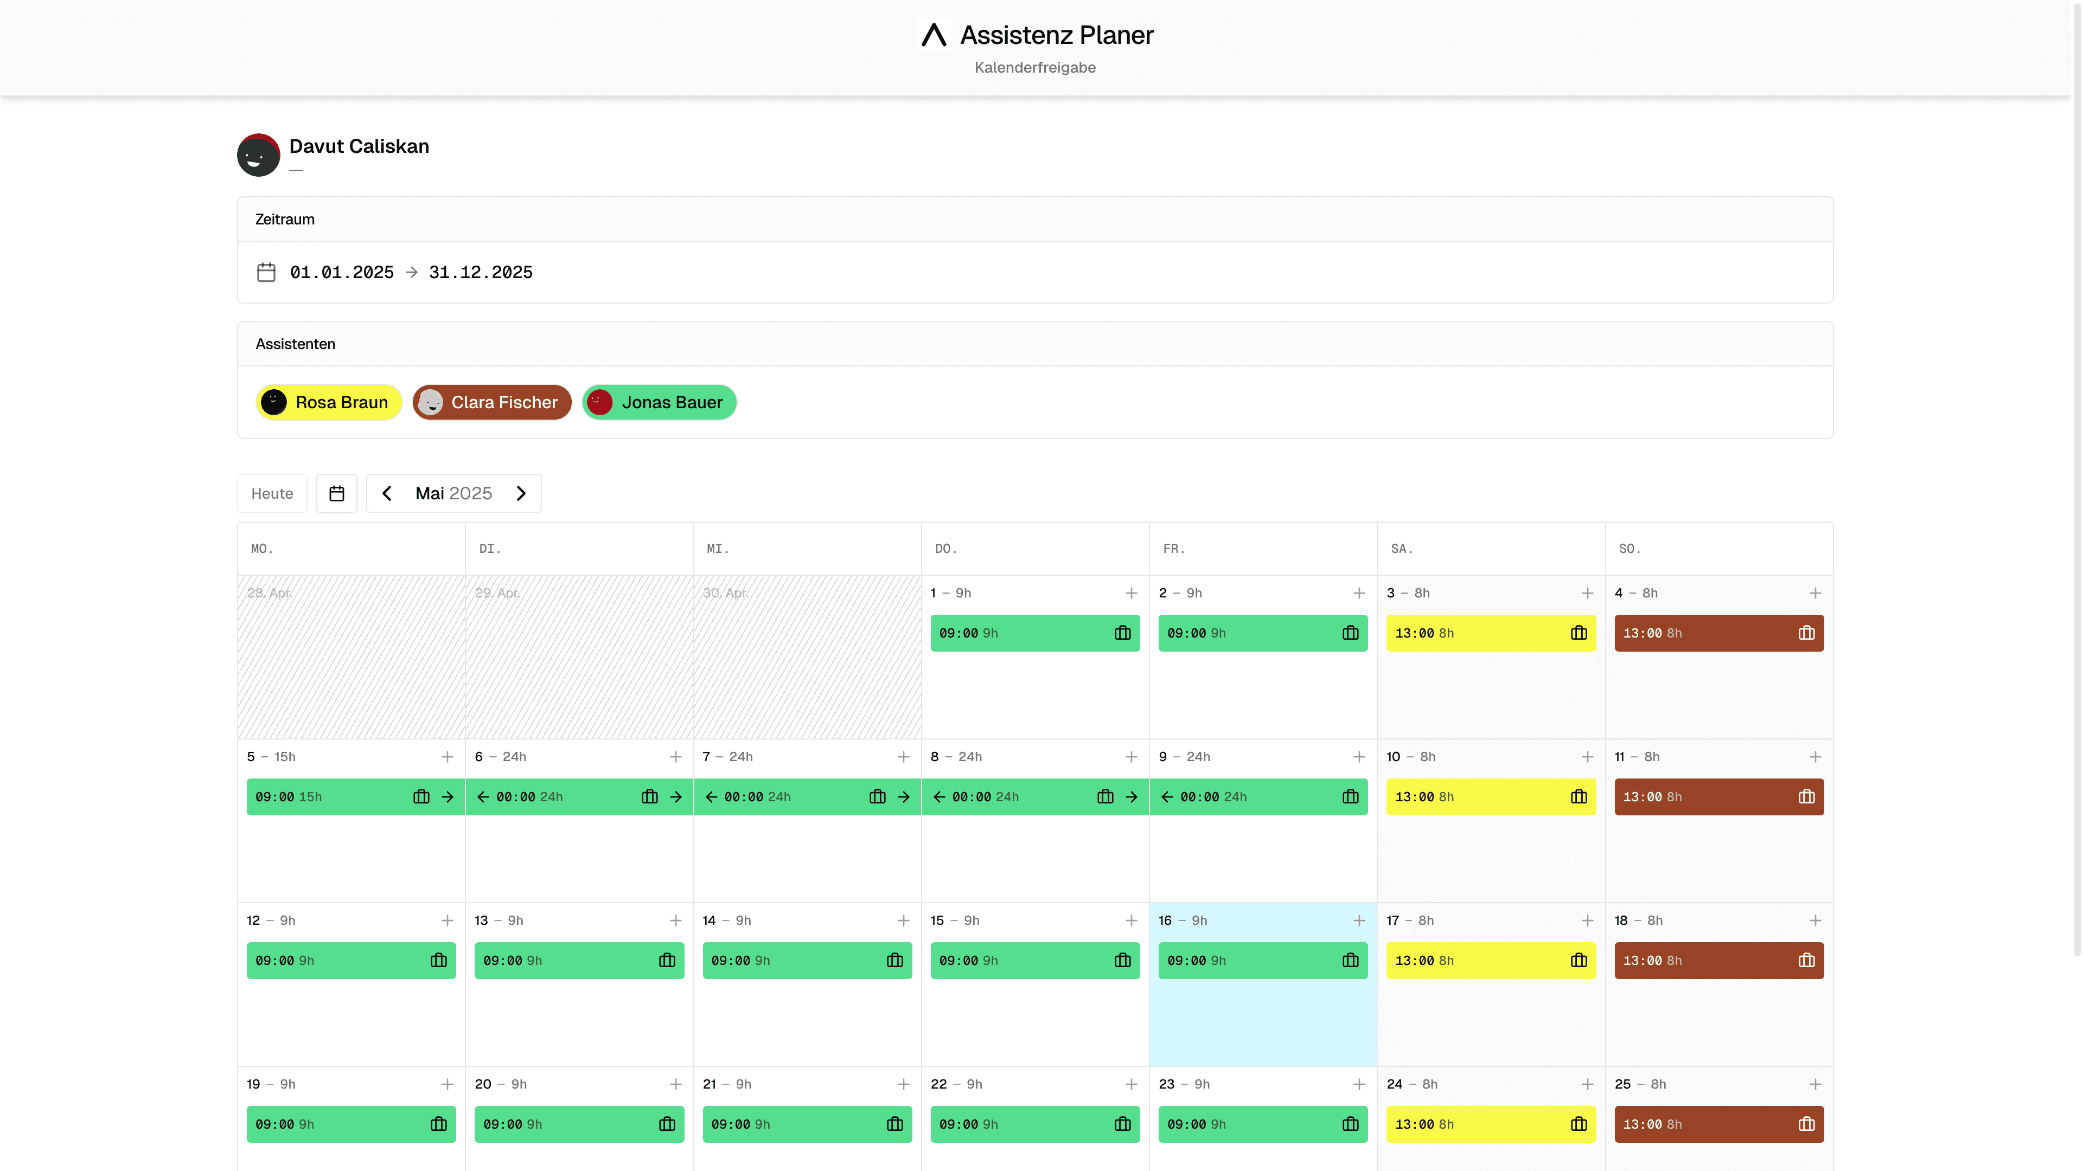This screenshot has height=1171, width=2083.
Task: Toggle Clara Fischer assistant filter chip
Action: pos(491,402)
